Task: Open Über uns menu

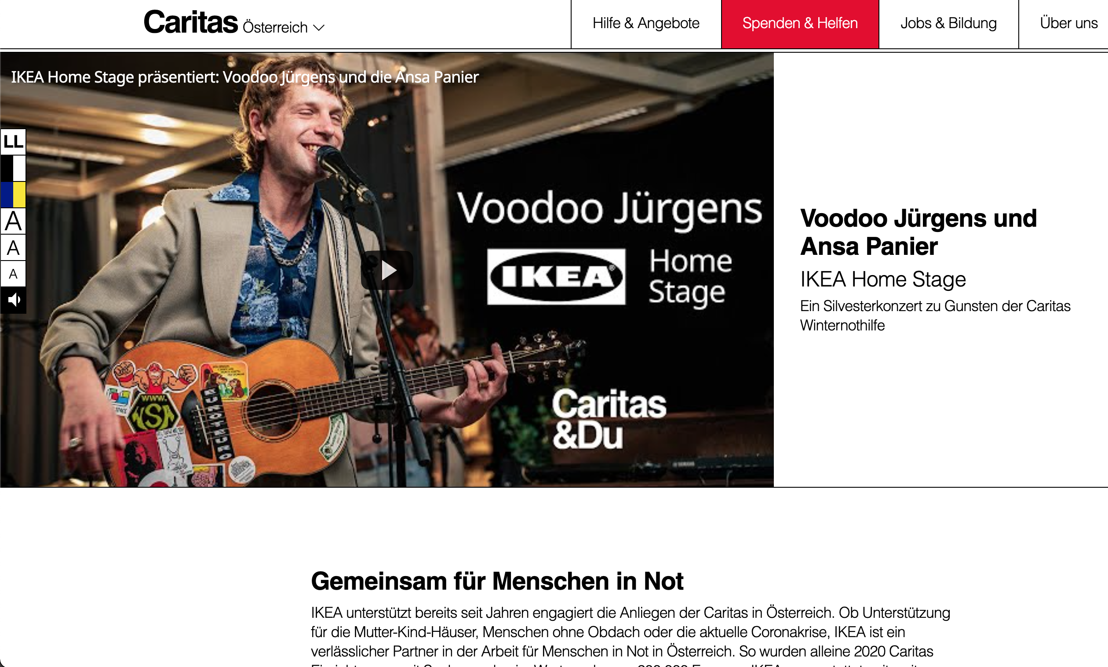Action: [1068, 23]
